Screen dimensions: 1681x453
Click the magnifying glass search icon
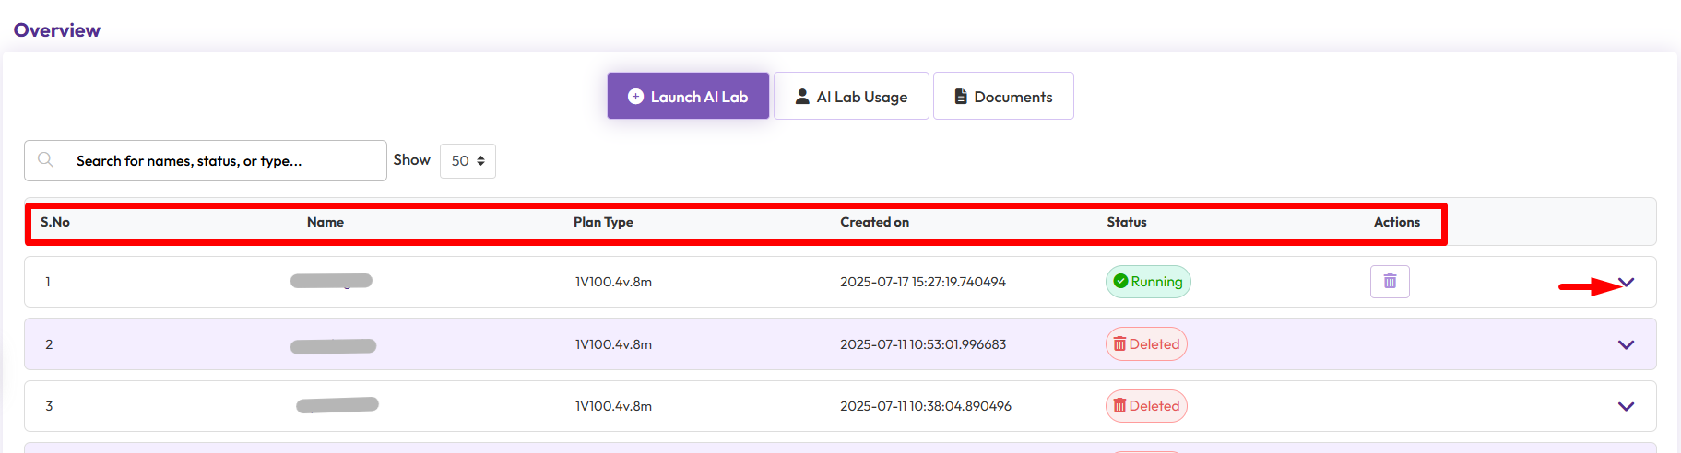click(45, 160)
